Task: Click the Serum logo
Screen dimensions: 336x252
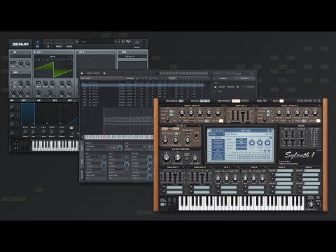Action: click(x=20, y=44)
